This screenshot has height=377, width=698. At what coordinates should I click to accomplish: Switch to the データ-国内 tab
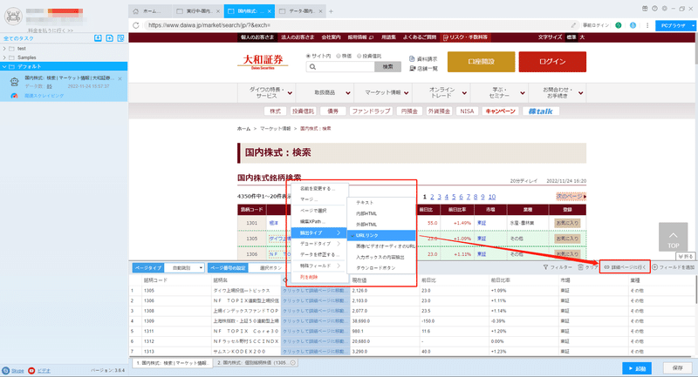301,11
